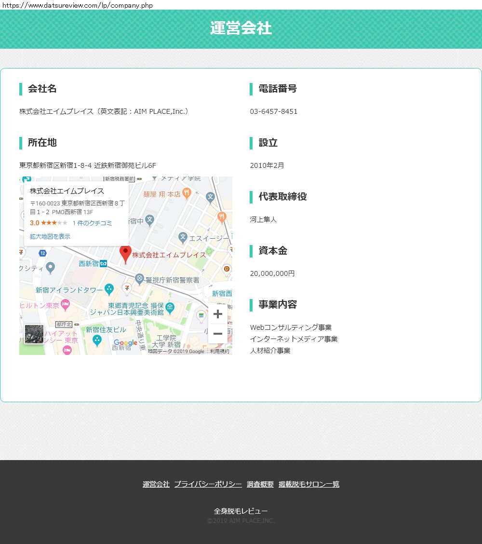Click the 麺屋 翔 本店 restaurant icon
Image resolution: width=482 pixels, height=544 pixels.
187,193
